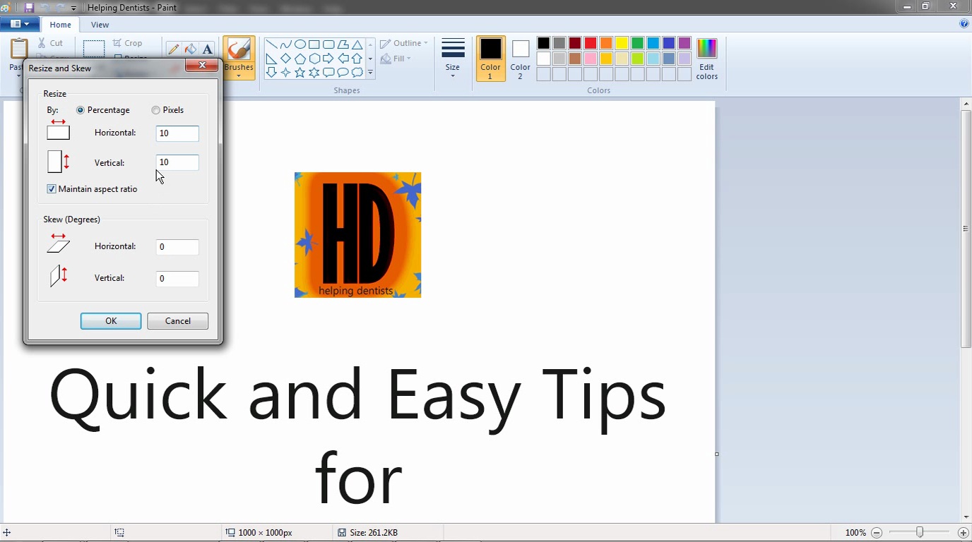The image size is (972, 542).
Task: Select the Oval shape
Action: point(300,43)
